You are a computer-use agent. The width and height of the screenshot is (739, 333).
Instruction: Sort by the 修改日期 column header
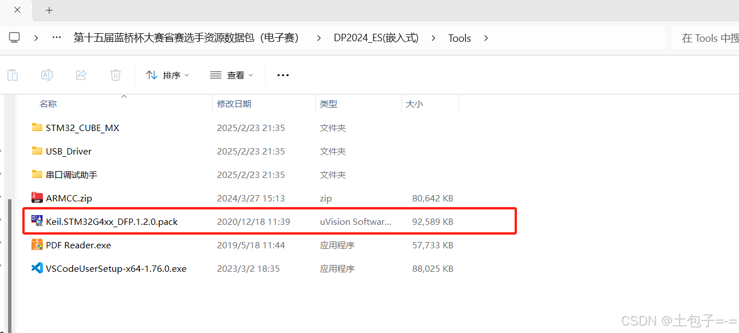click(234, 104)
